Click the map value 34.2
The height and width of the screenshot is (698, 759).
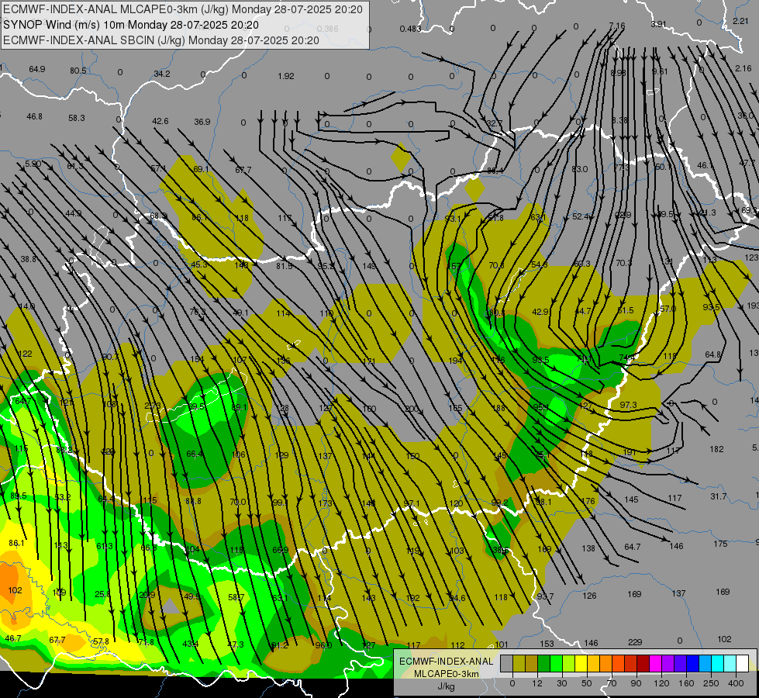162,74
